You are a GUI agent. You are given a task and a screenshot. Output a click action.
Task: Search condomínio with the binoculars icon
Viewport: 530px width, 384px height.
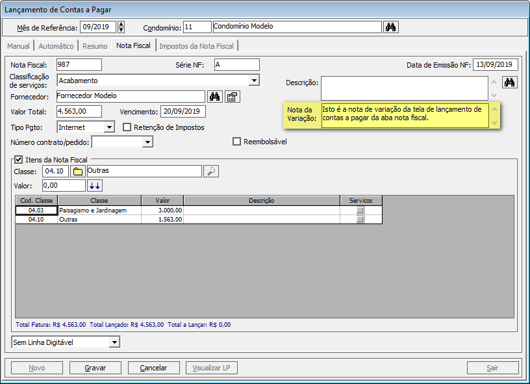tap(391, 27)
